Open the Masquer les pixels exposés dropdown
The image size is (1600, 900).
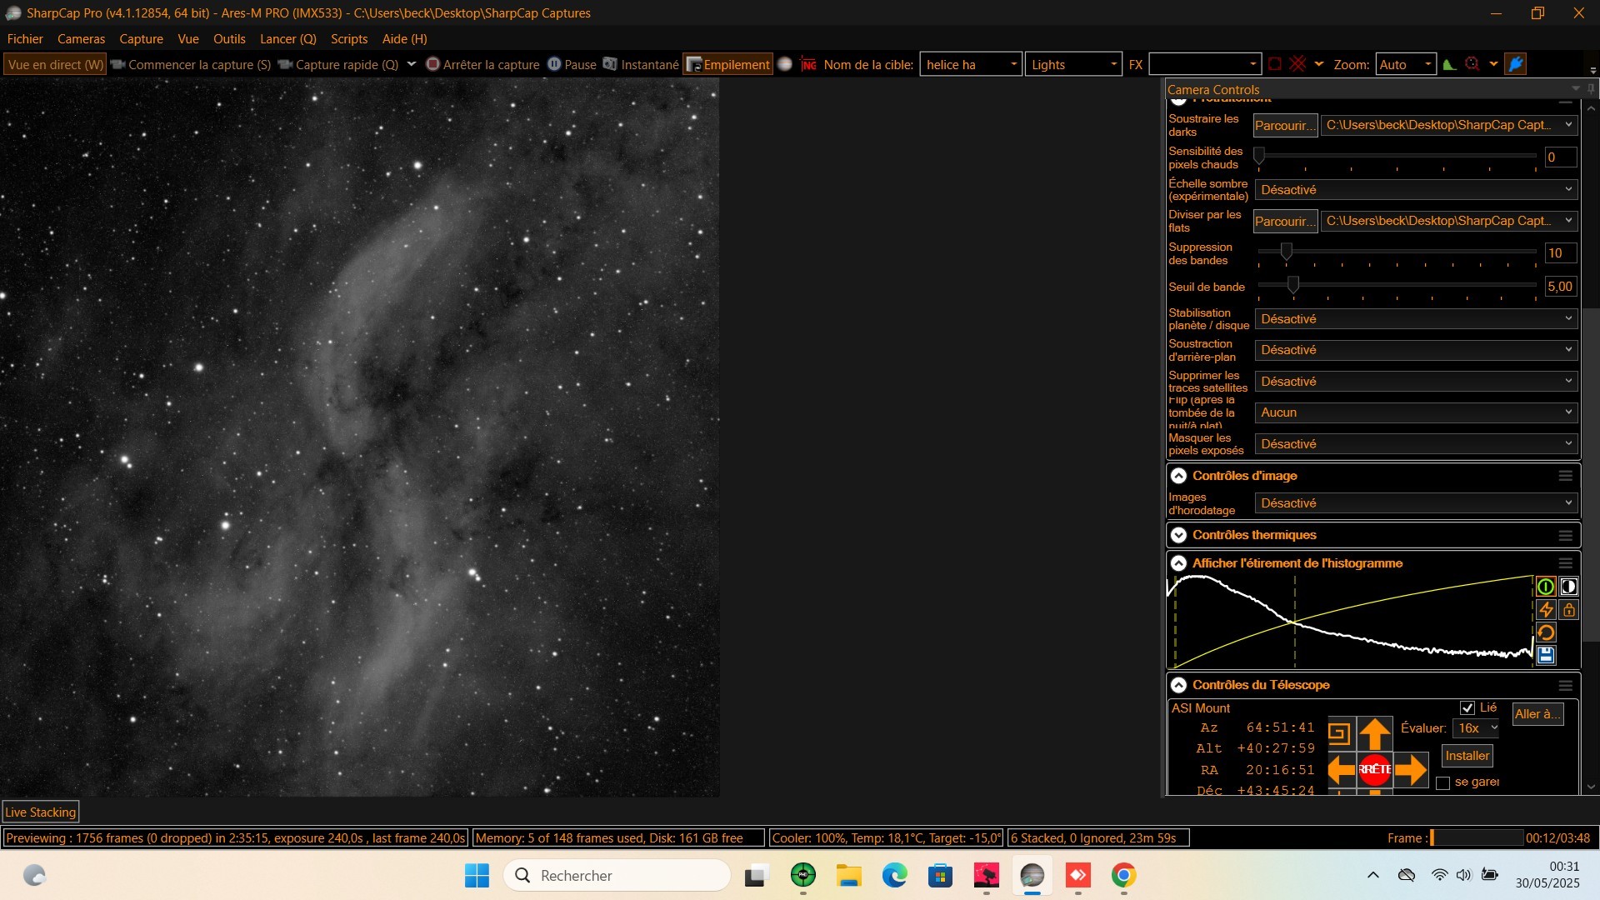tap(1417, 444)
